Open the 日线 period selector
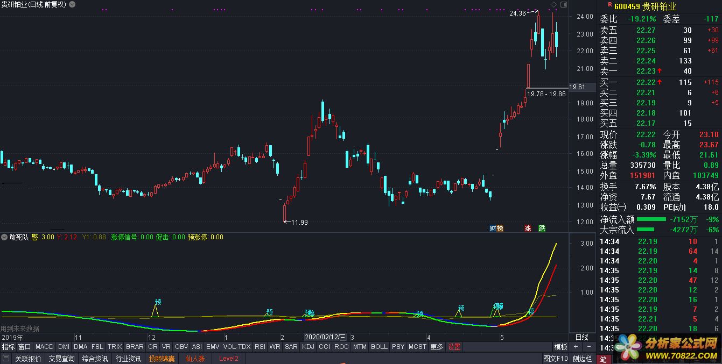The width and height of the screenshot is (722, 364). pos(582,337)
